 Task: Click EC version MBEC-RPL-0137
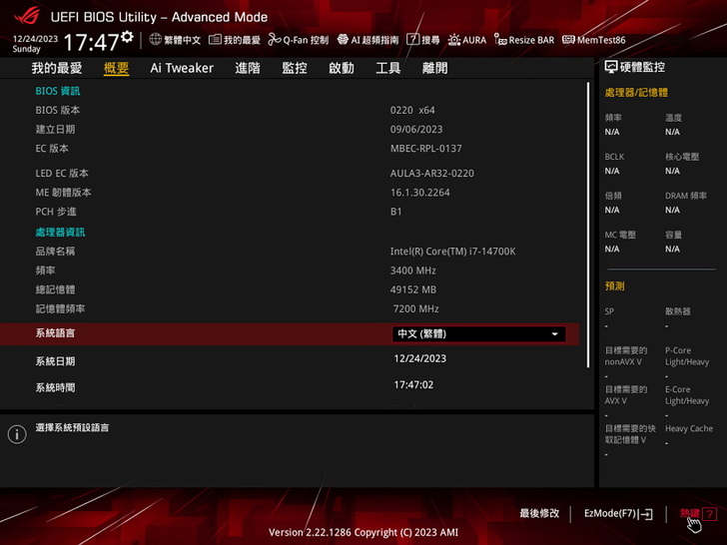[426, 149]
